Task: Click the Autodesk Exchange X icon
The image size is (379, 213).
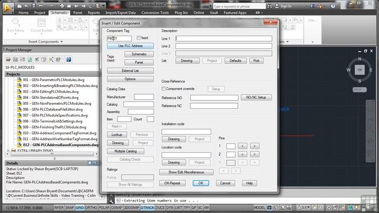Action: point(312,6)
